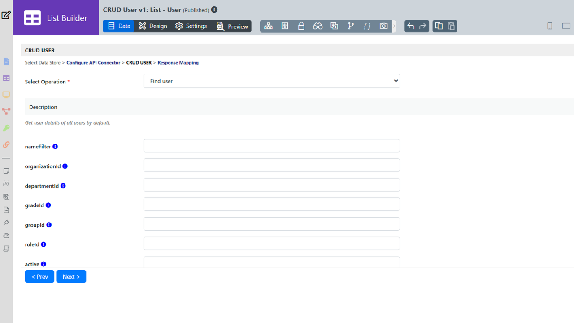Click the paste clipboard icon
This screenshot has width=574, height=323.
click(451, 26)
